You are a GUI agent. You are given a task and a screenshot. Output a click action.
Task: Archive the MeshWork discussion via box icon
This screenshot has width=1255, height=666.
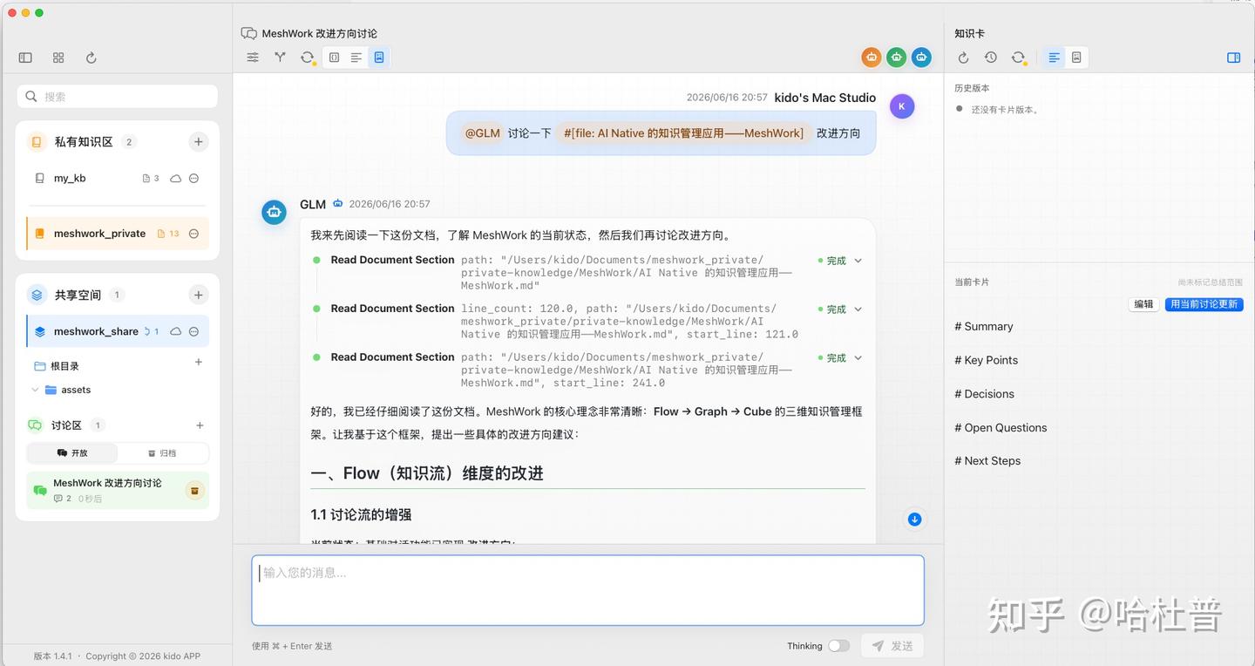point(194,491)
